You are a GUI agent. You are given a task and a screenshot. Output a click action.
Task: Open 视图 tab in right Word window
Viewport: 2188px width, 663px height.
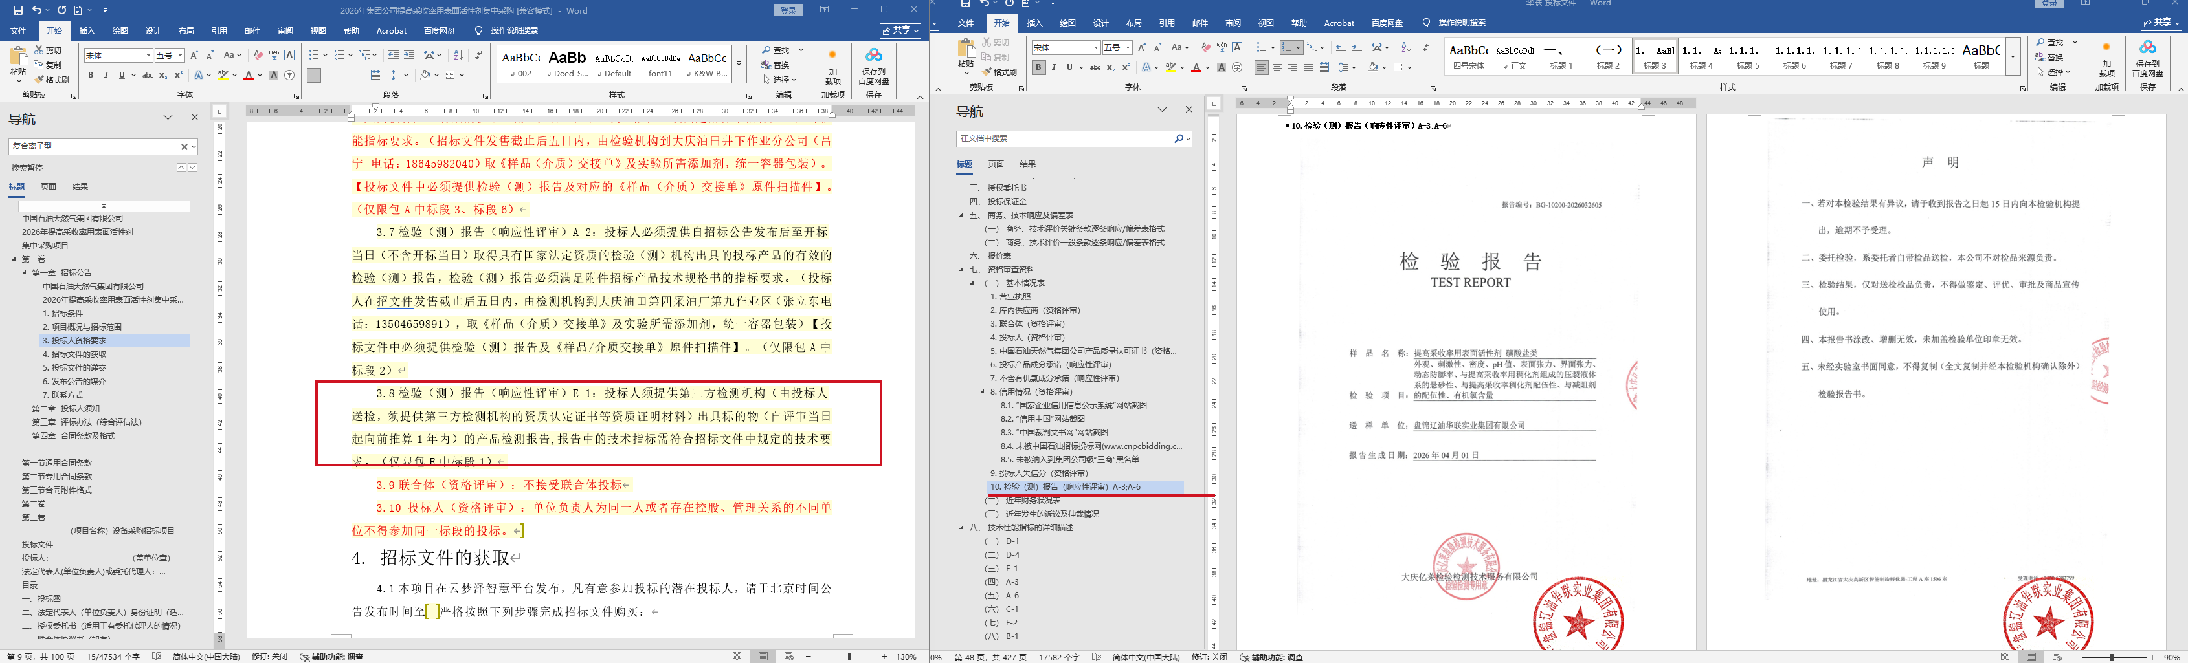point(1266,23)
